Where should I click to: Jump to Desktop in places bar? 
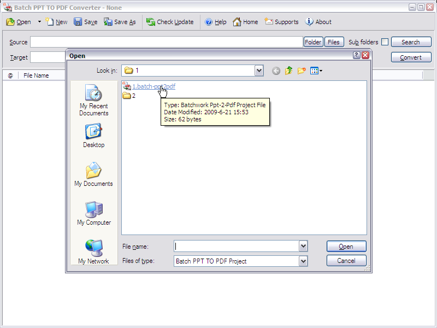pyautogui.click(x=93, y=136)
